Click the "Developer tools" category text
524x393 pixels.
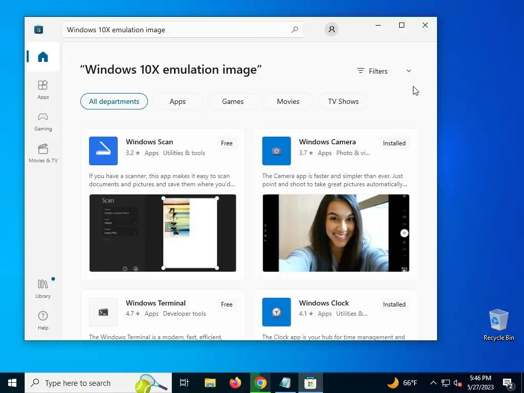184,314
